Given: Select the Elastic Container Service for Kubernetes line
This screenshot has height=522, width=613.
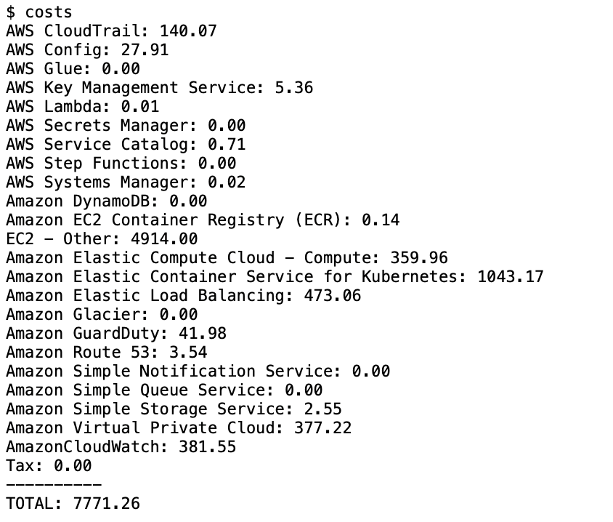Looking at the screenshot, I should 275,277.
